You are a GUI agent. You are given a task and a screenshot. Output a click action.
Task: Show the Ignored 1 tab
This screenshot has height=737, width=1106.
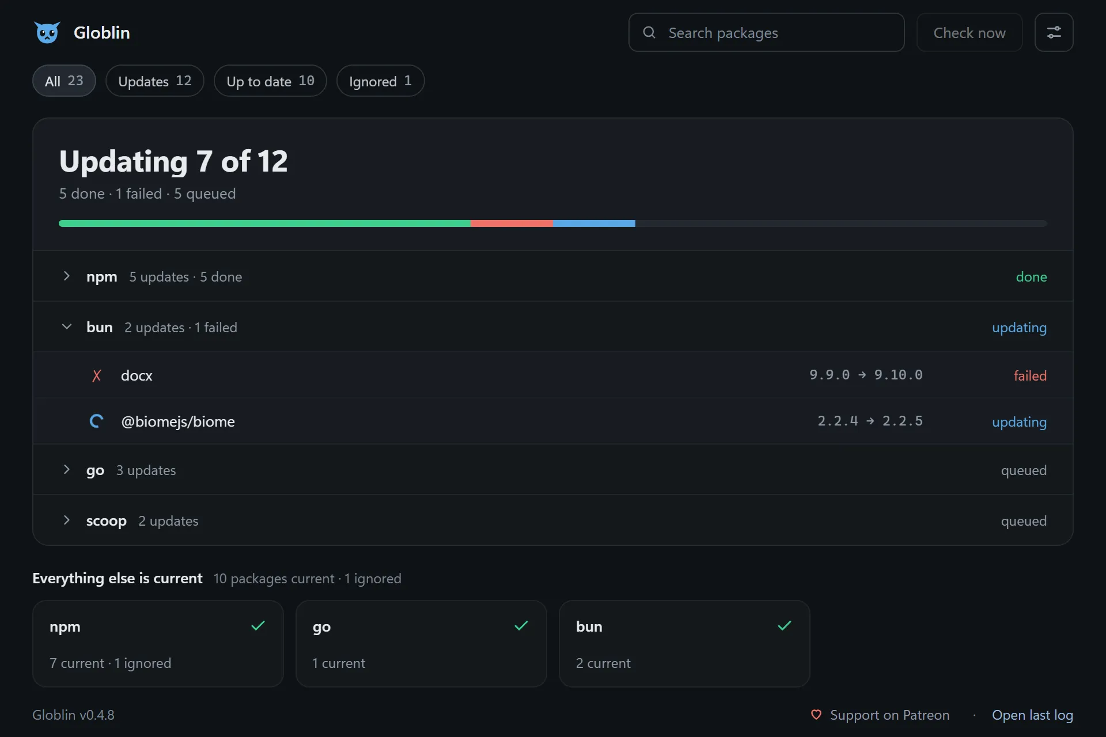(380, 81)
